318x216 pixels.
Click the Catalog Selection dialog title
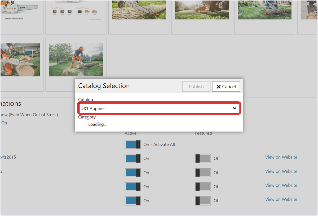pyautogui.click(x=104, y=86)
